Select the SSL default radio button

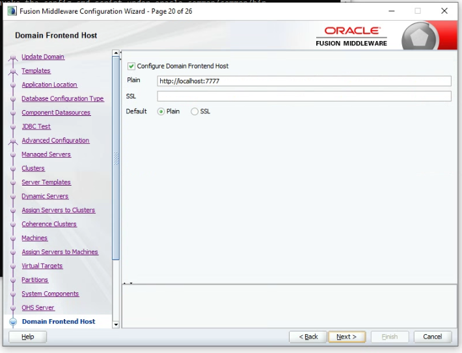click(x=195, y=111)
